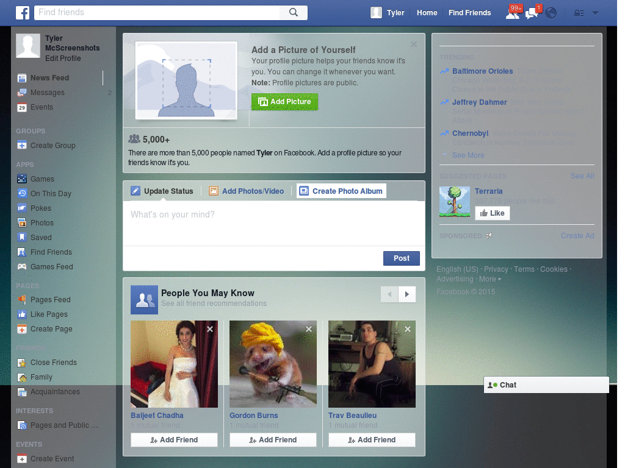Open the Terraria page link
Screen dimensions: 625x468
(489, 191)
